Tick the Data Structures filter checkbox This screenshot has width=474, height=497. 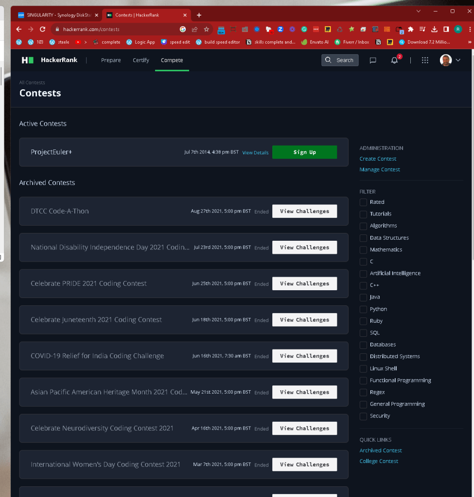pyautogui.click(x=363, y=238)
